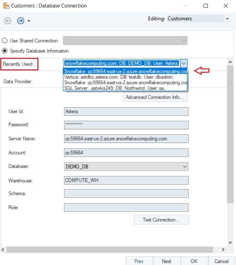Click the horizontal scrollbar right arrow
The width and height of the screenshot is (236, 265).
(223, 250)
